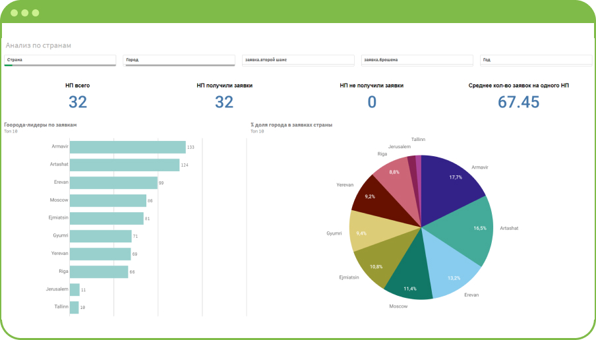Screen dimensions: 596x340
Task: Pick the Riga bar in leaders chart
Action: (x=99, y=271)
